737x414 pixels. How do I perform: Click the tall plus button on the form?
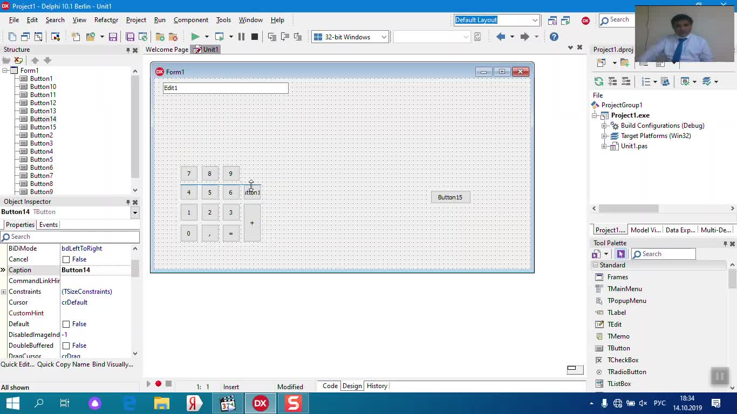252,223
